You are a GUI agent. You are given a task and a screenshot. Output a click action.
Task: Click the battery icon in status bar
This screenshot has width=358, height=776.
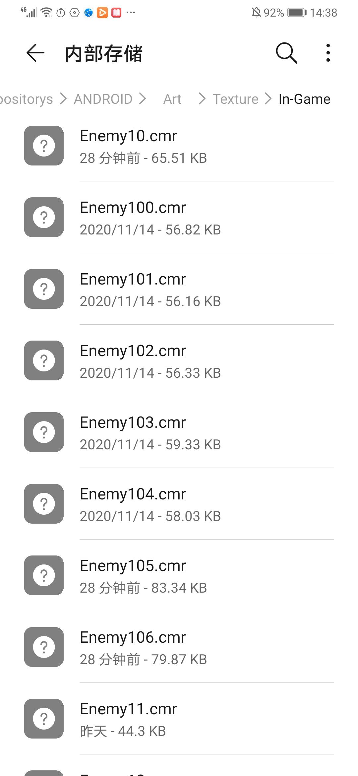(x=297, y=13)
